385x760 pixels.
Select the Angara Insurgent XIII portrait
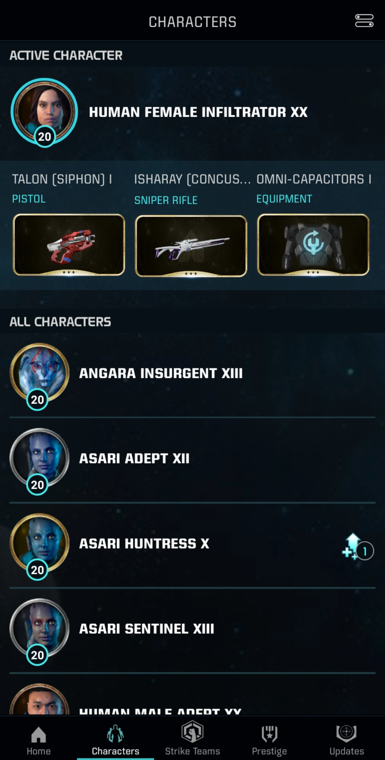[39, 375]
